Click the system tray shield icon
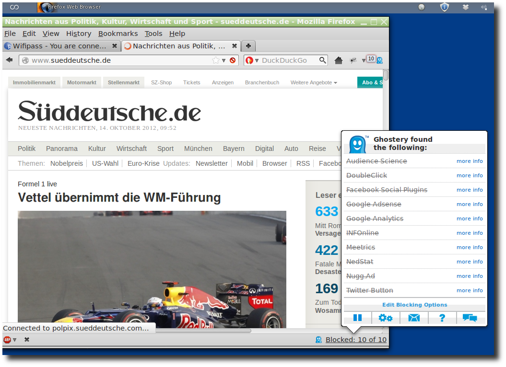The width and height of the screenshot is (506, 367). 444,7
